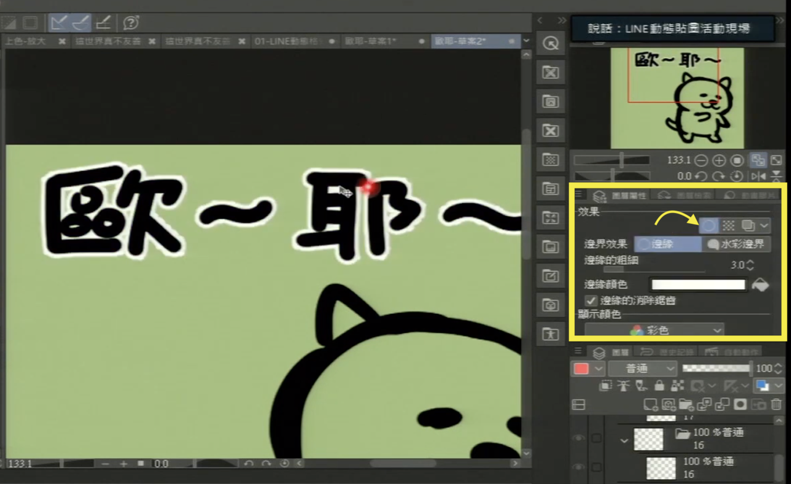Open the layer panel hamburger menu
The width and height of the screenshot is (791, 484).
[x=578, y=351]
